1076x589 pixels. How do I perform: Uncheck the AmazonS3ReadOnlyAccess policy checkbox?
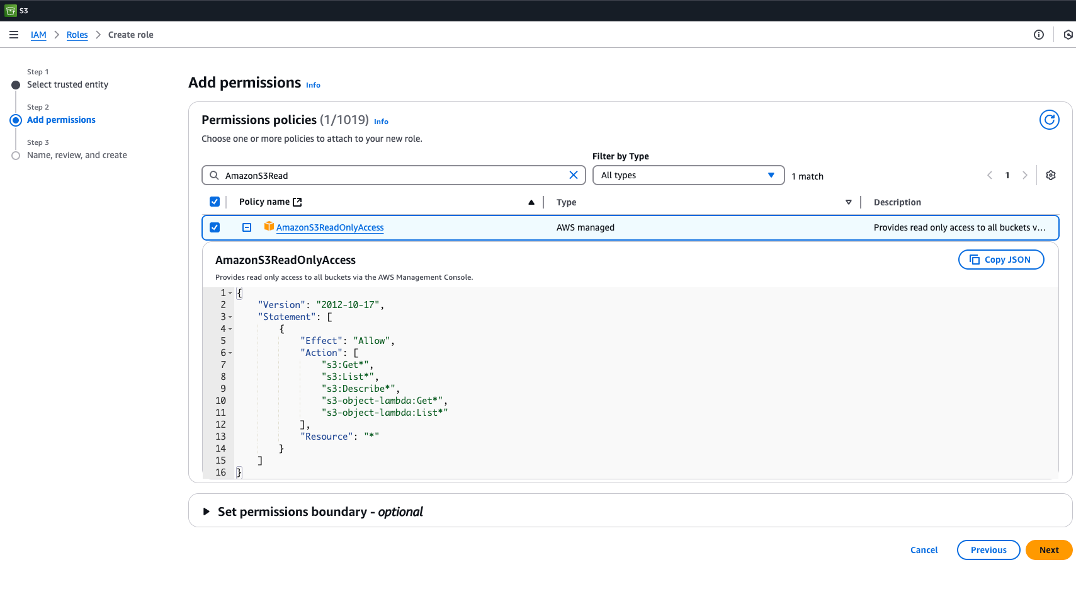[215, 227]
